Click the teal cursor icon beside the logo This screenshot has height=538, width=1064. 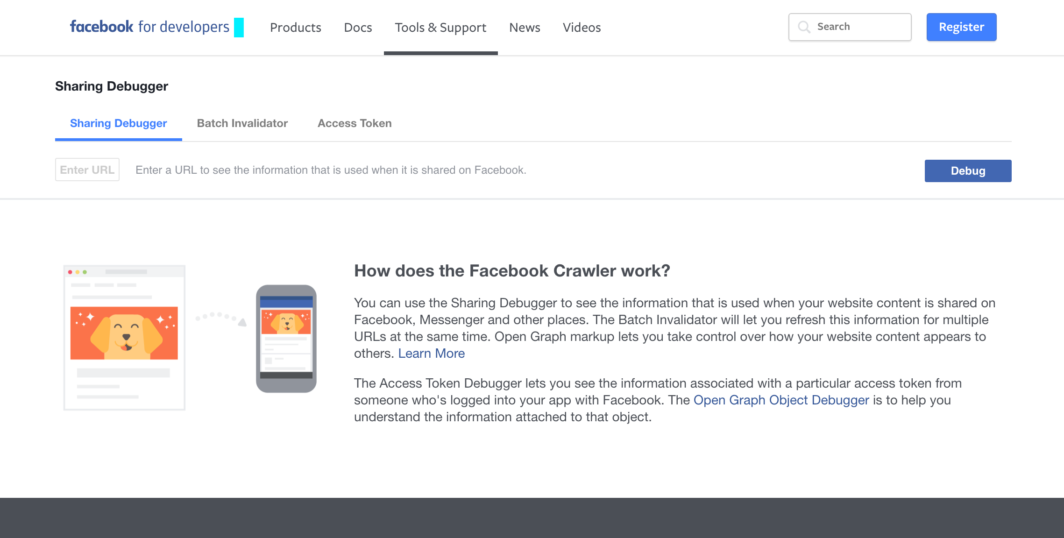point(239,28)
